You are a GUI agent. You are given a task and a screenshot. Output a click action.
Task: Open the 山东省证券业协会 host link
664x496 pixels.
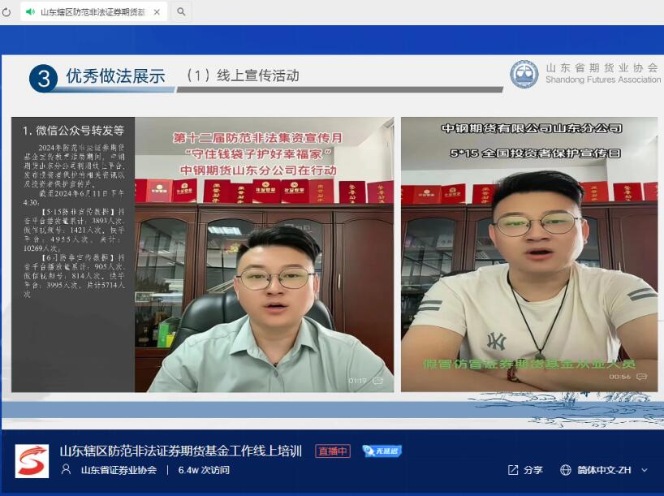click(x=119, y=470)
